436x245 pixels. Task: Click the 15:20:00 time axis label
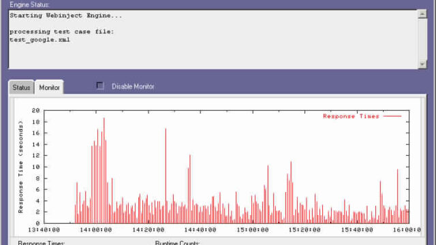click(305, 230)
